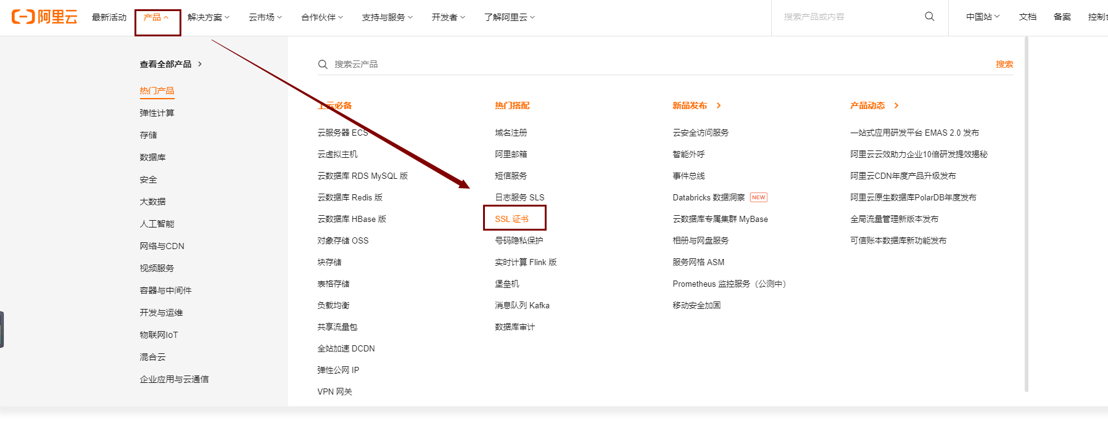Collapse the 产品 dropdown menu

click(x=156, y=17)
